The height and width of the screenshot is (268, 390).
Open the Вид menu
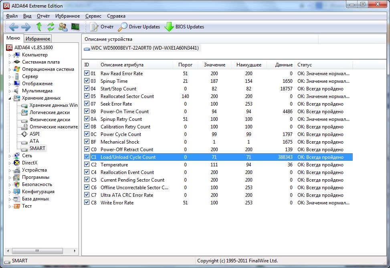27,16
